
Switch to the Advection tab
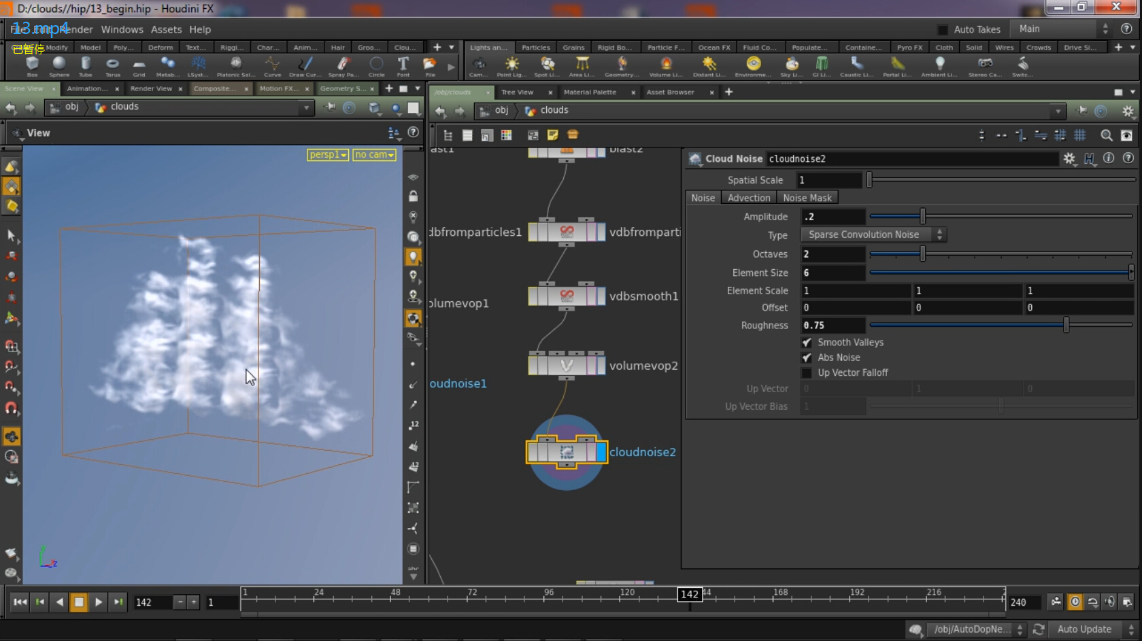[x=749, y=198]
